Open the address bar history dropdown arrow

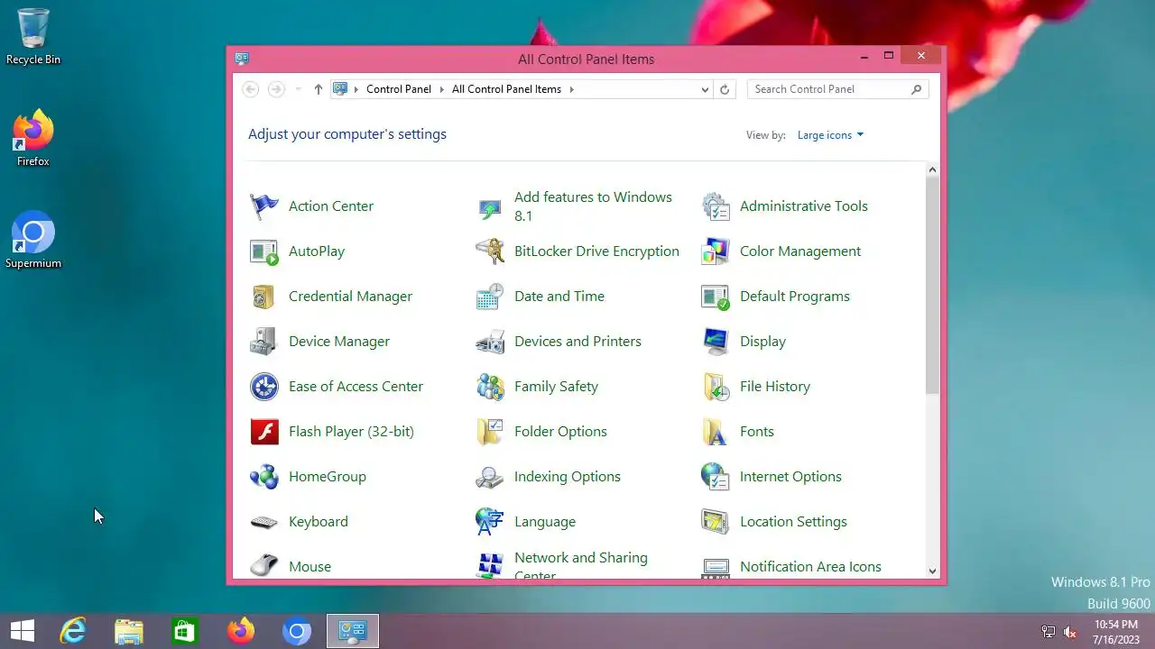pos(705,89)
